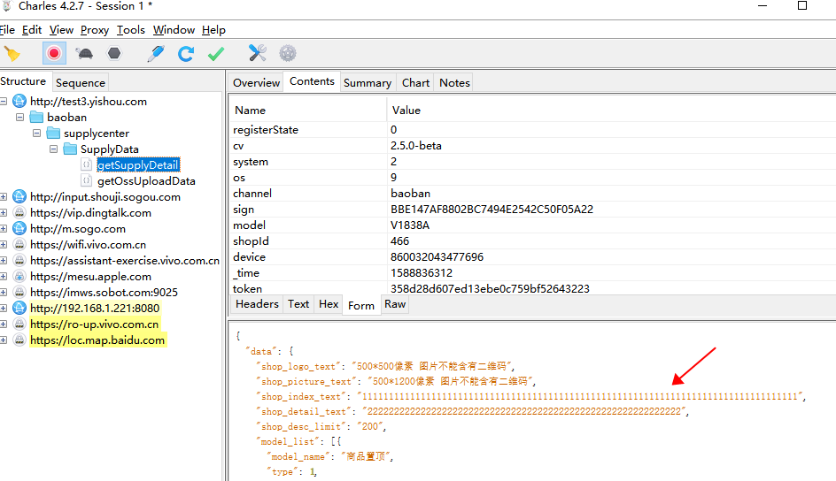Switch to the Notes tab
The width and height of the screenshot is (836, 481).
454,82
